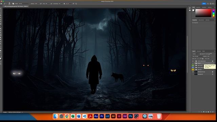Lock all padlock icon in Lock row
Image resolution: width=217 pixels, height=122 pixels.
point(203,59)
